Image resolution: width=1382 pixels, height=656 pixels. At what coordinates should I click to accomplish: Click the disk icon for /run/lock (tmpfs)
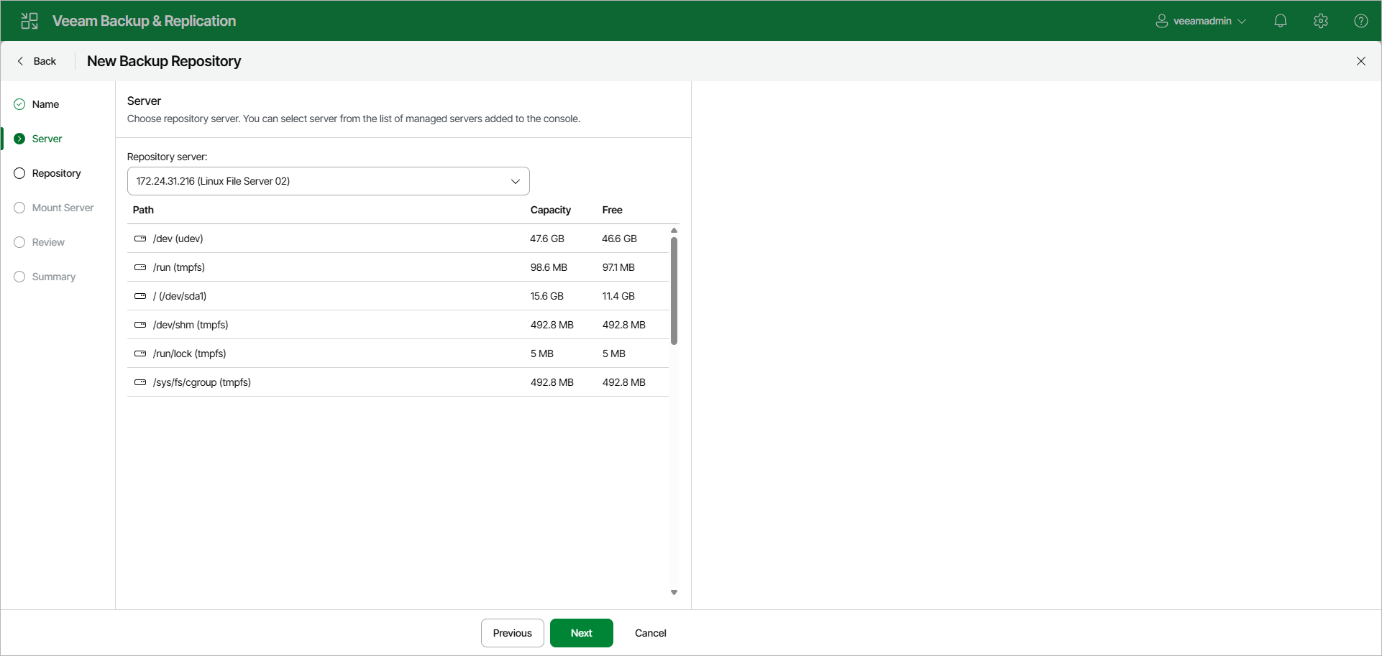[140, 354]
